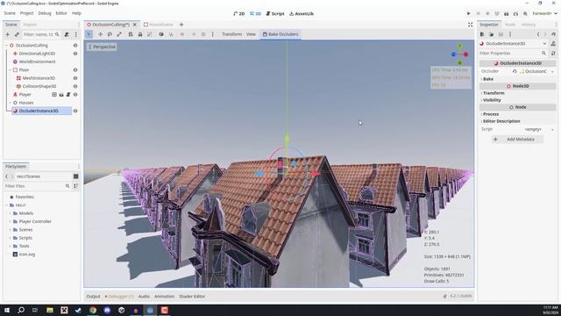Viewport: 561px width, 316px height.
Task: Toggle use local space toolbar button
Action: click(x=161, y=34)
